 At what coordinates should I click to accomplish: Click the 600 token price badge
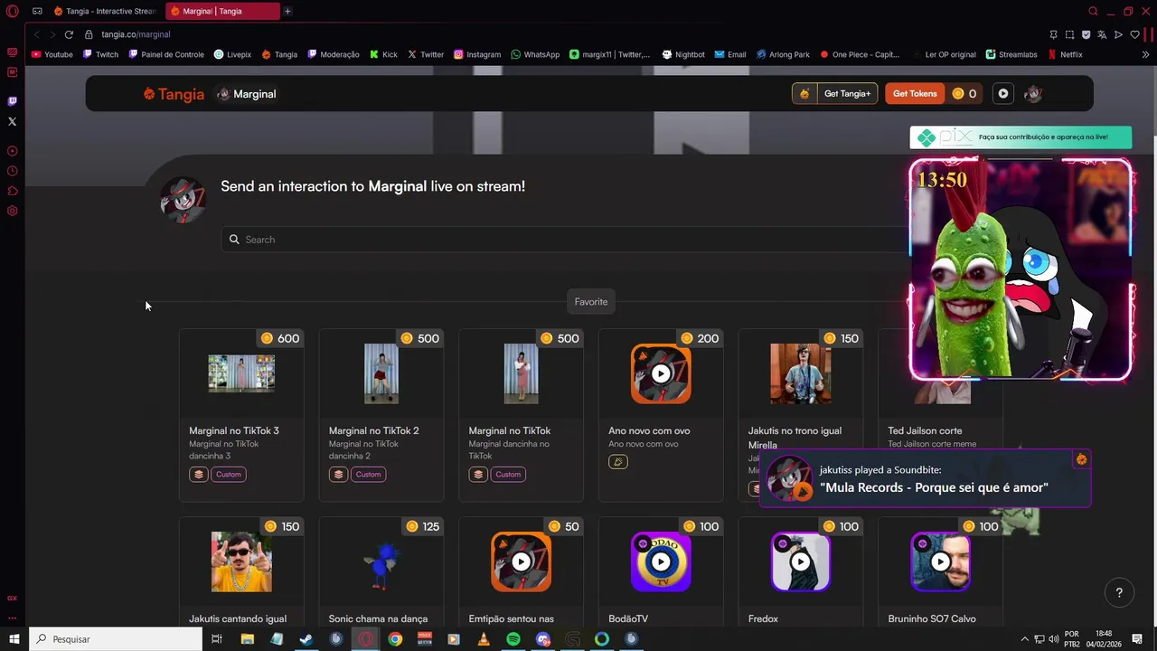pyautogui.click(x=280, y=338)
